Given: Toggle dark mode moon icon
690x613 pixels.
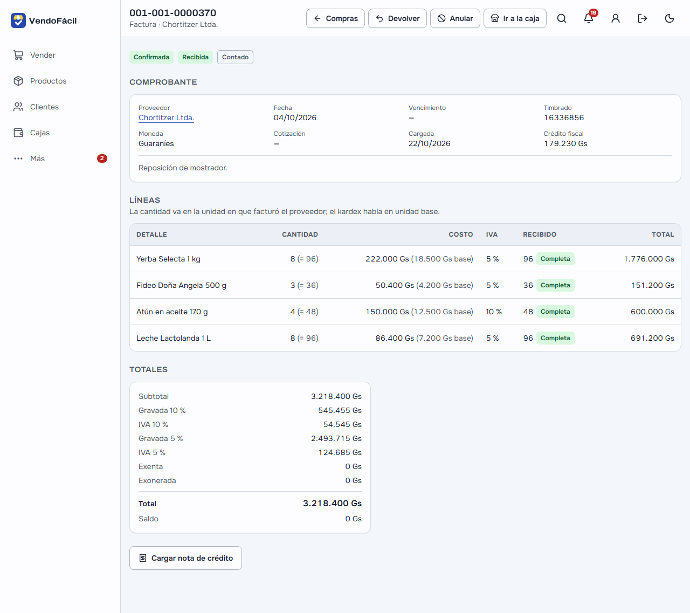Looking at the screenshot, I should (x=670, y=18).
